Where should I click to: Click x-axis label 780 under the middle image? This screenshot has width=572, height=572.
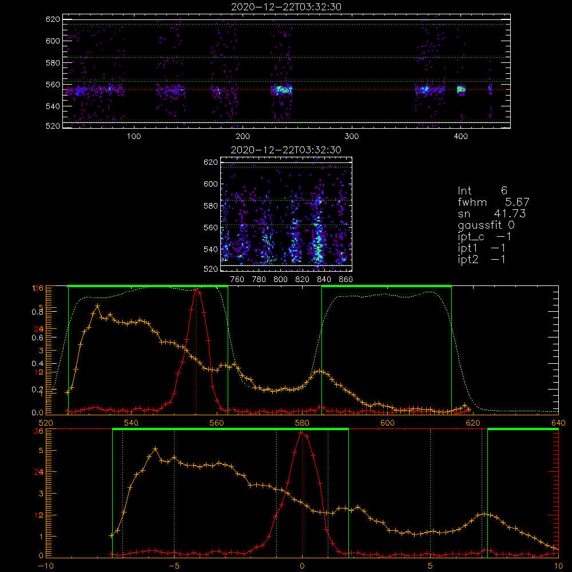coord(259,280)
